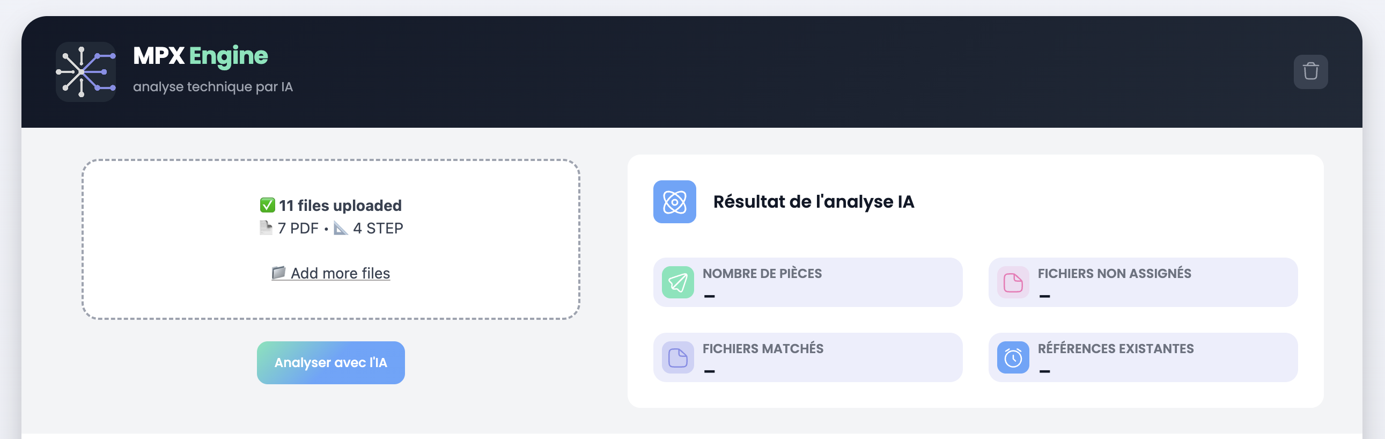The image size is (1385, 439).
Task: Click the PDF page icon in upload summary
Action: pyautogui.click(x=265, y=228)
